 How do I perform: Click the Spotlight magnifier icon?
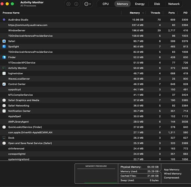coord(4,46)
